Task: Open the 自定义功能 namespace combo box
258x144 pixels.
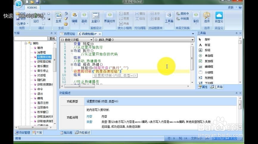Action: pos(77,40)
